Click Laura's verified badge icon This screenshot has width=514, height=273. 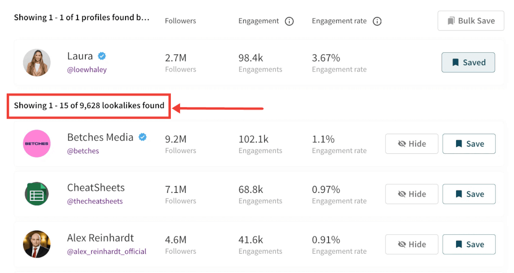pyautogui.click(x=102, y=56)
